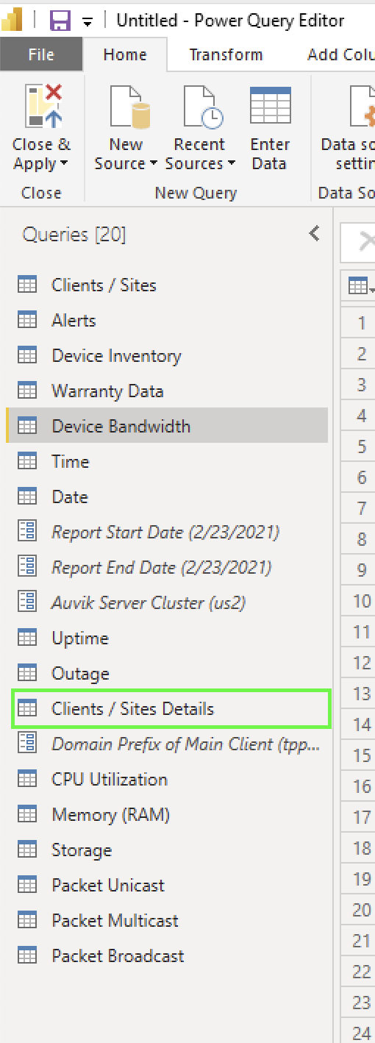Click the table icon beside Alerts query
This screenshot has width=375, height=1043.
27,320
